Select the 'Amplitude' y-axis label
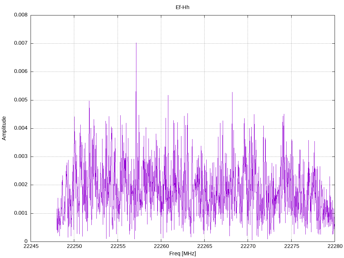Image resolution: width=344 pixels, height=258 pixels. point(4,128)
